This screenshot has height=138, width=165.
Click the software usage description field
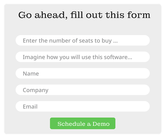[82, 57]
